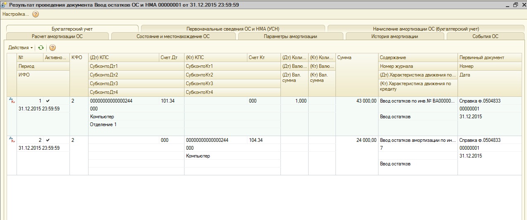The image size is (527, 220).
Task: Toggle the Активность checkmark in row 1
Action: 48,100
